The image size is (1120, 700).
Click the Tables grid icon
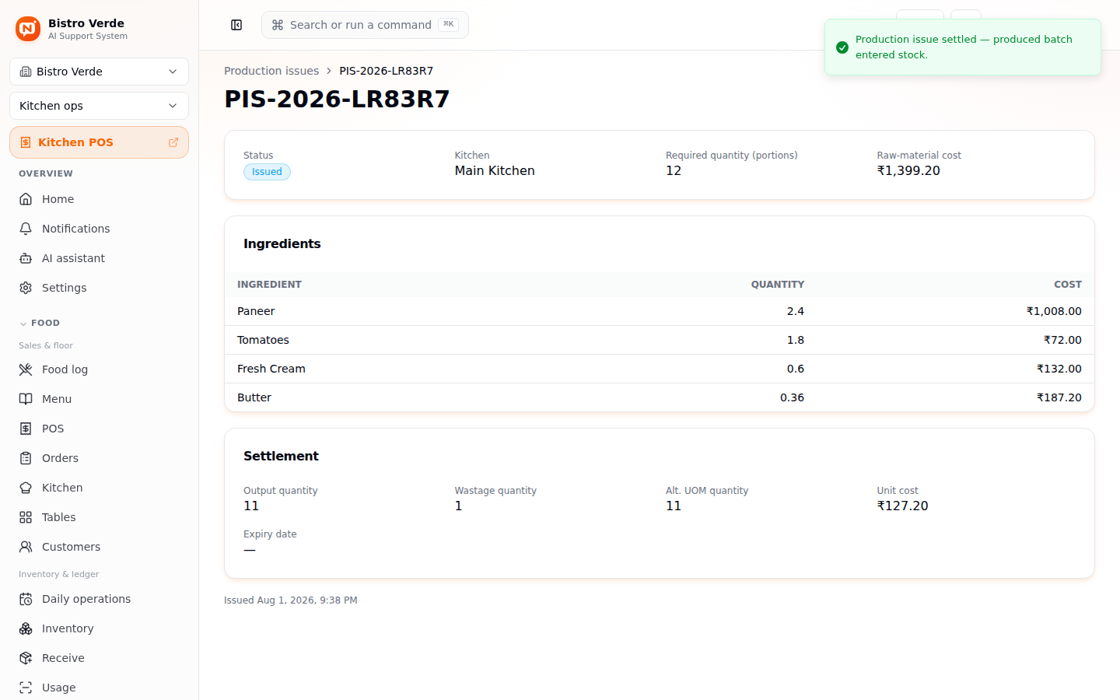coord(26,517)
